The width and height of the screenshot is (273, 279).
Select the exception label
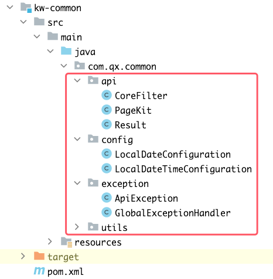pyautogui.click(x=125, y=184)
